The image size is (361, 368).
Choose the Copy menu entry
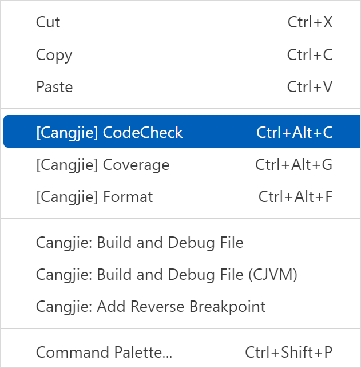coord(54,55)
